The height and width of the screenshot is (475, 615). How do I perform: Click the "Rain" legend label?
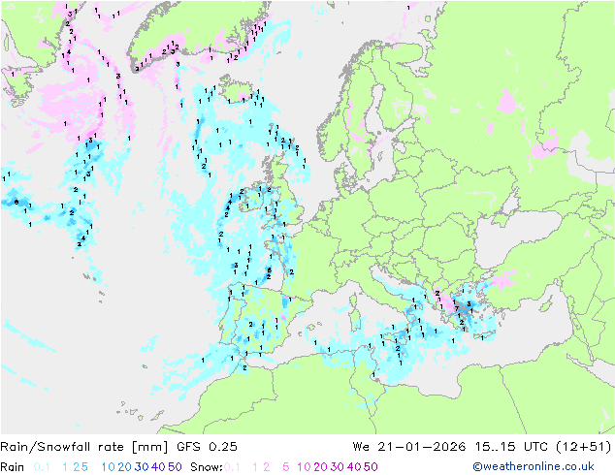(13, 467)
